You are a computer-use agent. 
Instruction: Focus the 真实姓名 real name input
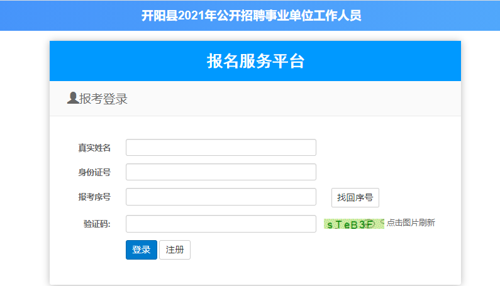pyautogui.click(x=221, y=147)
